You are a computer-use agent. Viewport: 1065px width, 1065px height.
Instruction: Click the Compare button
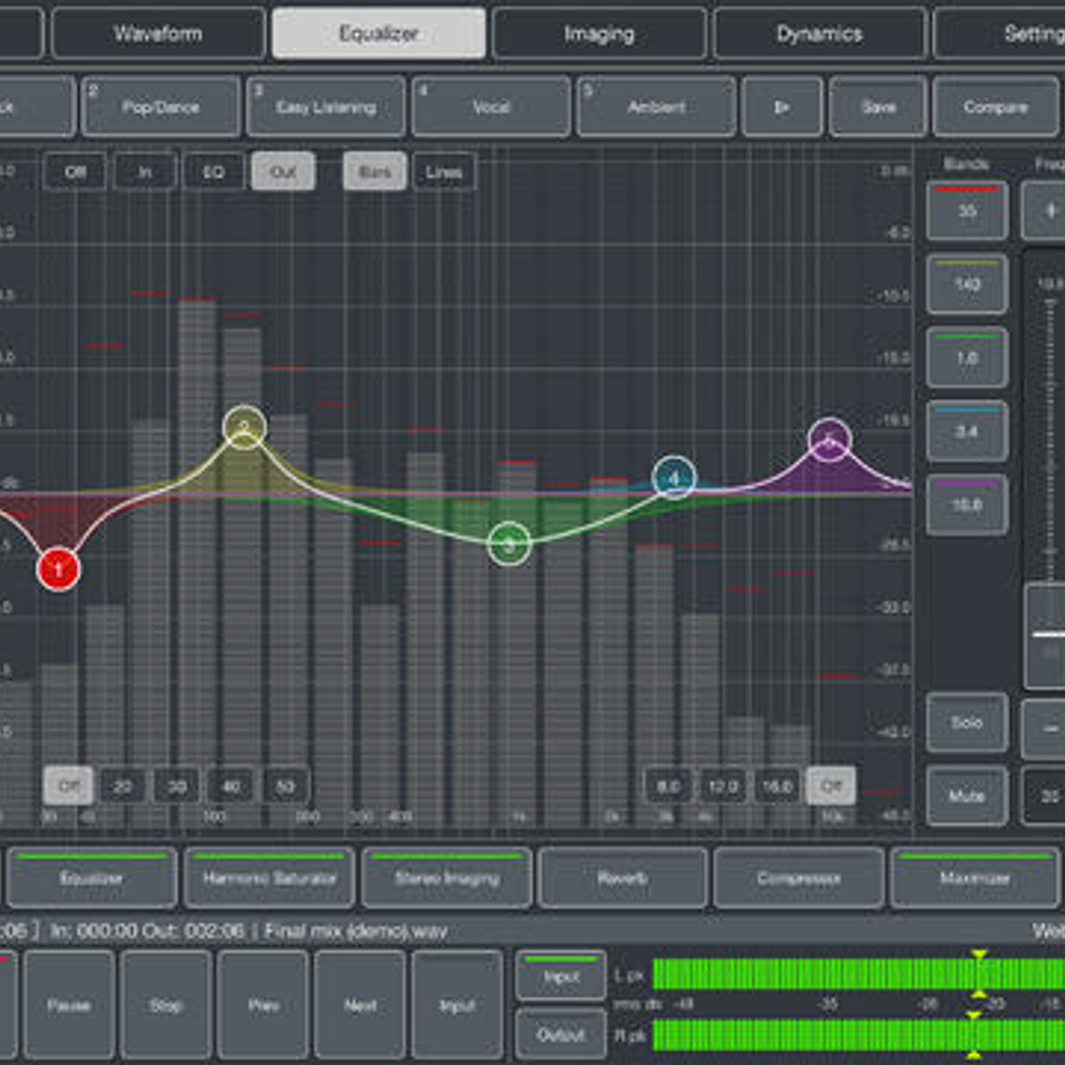pyautogui.click(x=996, y=106)
